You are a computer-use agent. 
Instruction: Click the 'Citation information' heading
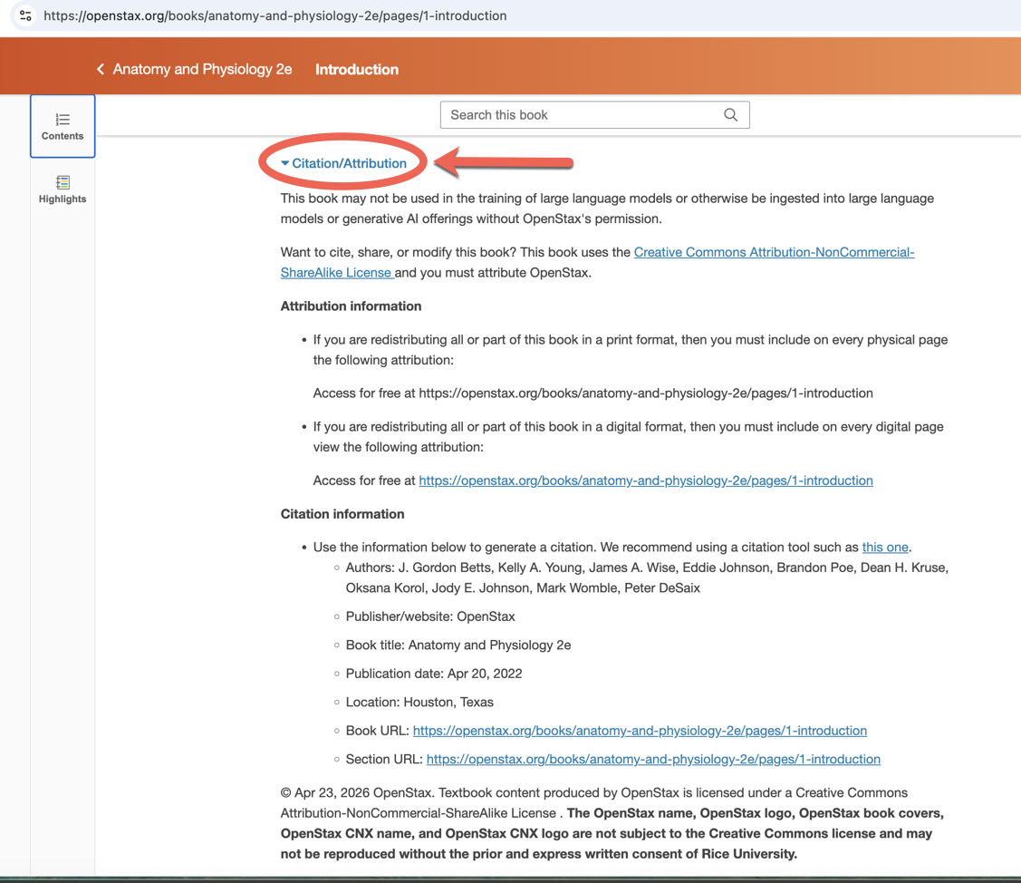click(x=342, y=514)
